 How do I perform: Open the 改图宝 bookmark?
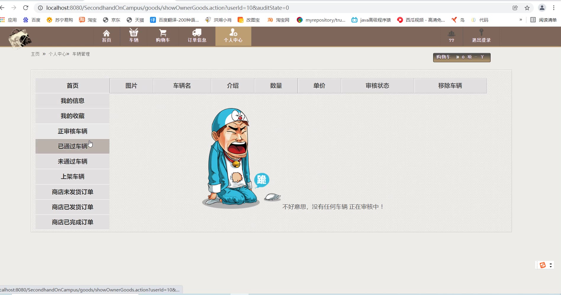[249, 20]
